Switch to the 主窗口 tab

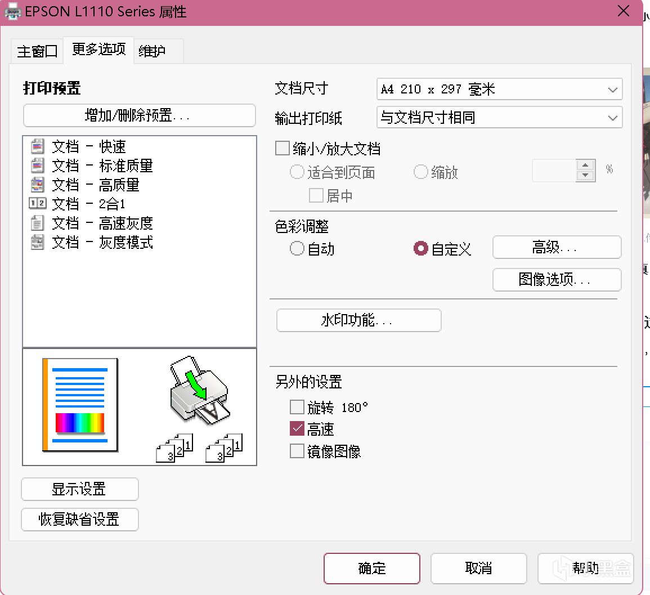coord(37,51)
